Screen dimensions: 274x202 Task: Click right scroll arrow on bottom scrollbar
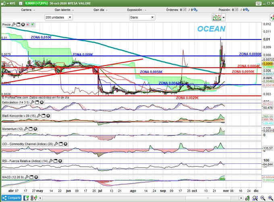[x=241, y=198]
